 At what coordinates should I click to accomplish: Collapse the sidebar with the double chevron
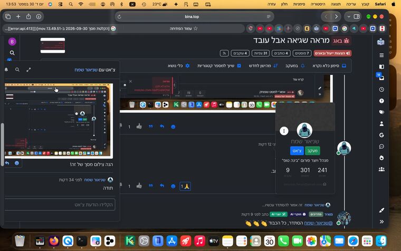(x=381, y=221)
